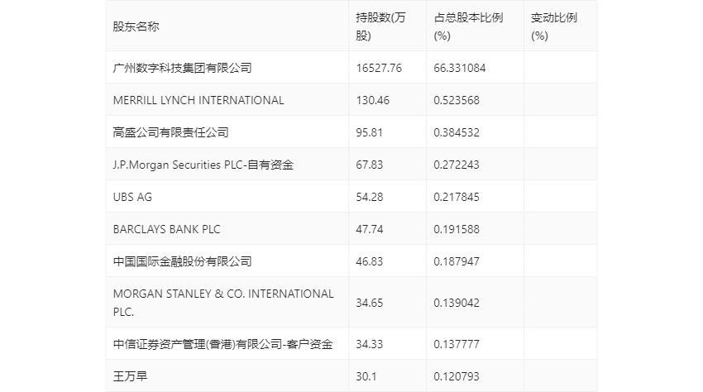Image resolution: width=703 pixels, height=392 pixels.
Task: Click the 34.33 holdings value
Action: click(370, 344)
